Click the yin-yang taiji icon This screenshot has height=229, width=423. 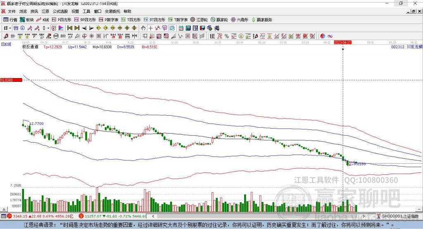pos(323,36)
